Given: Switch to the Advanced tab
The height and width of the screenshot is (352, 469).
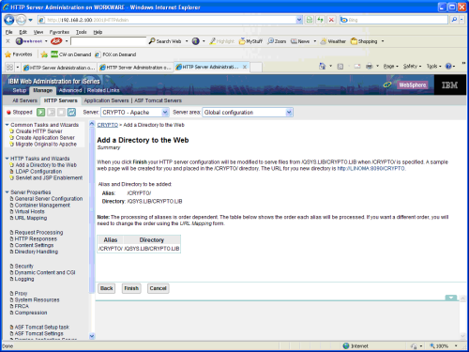Looking at the screenshot, I should pos(70,90).
